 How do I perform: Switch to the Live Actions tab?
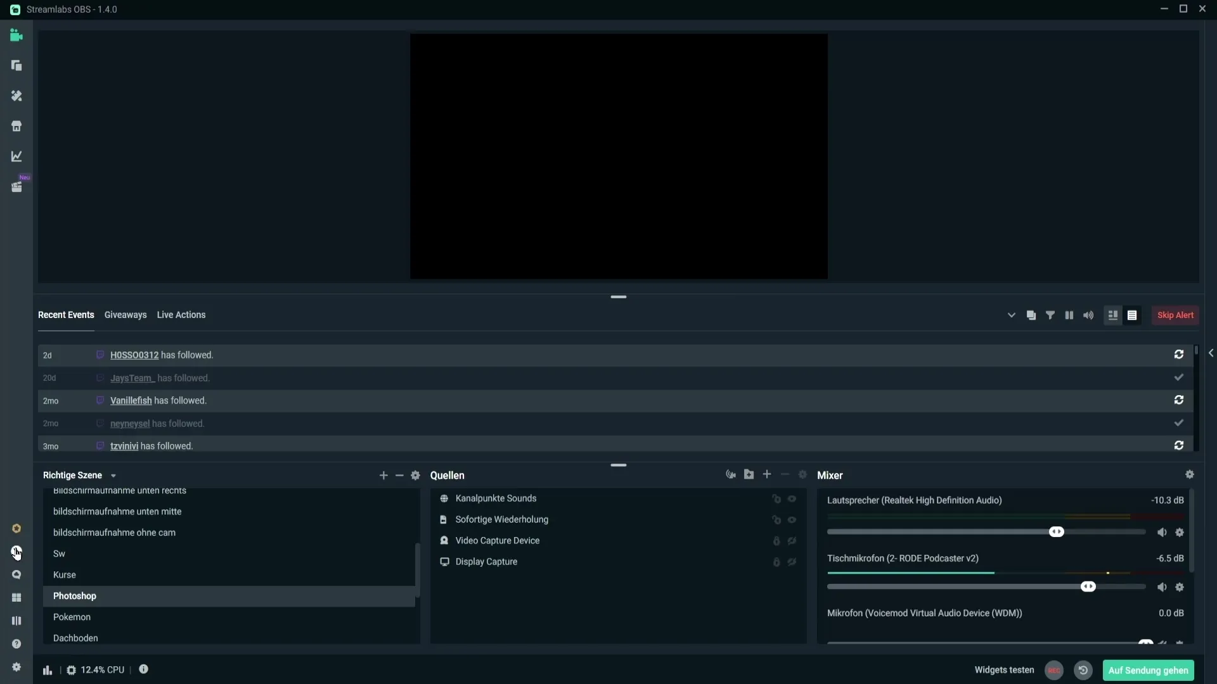click(x=181, y=315)
